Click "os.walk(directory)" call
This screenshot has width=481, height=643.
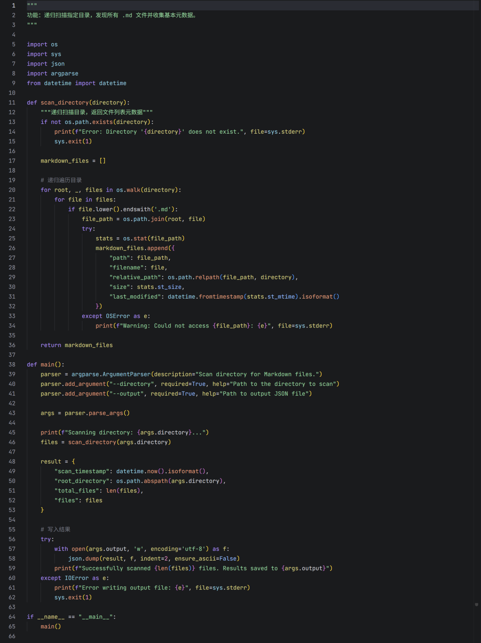pos(147,190)
